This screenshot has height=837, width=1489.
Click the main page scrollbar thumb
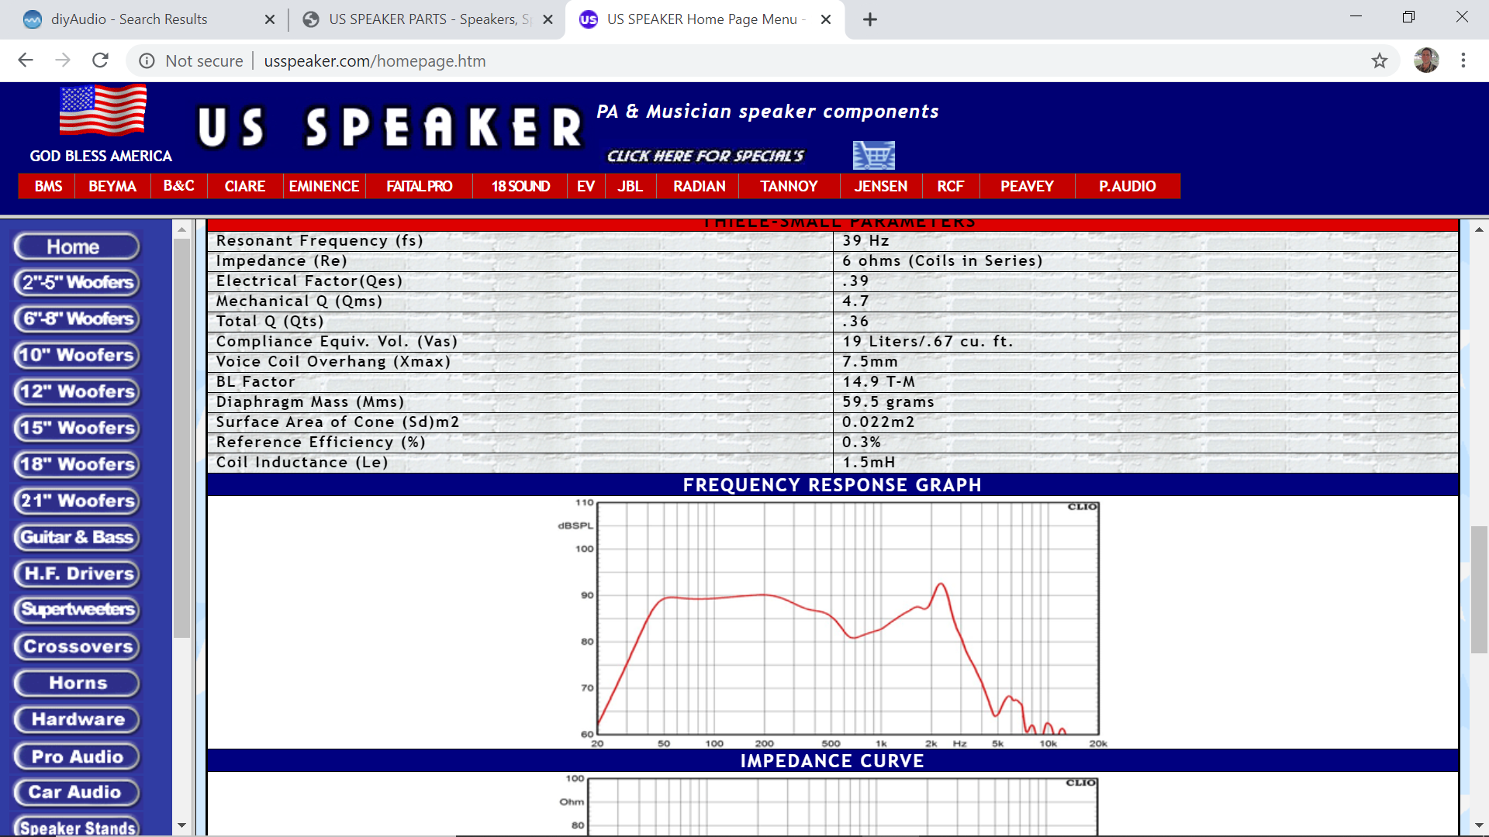tap(1479, 589)
